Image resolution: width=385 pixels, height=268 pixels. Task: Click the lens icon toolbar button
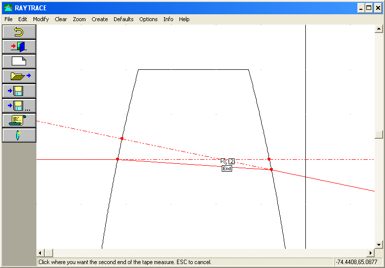pyautogui.click(x=19, y=135)
